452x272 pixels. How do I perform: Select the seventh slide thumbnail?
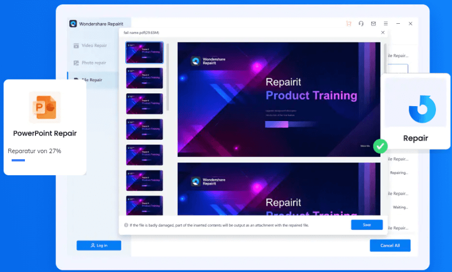tap(145, 206)
